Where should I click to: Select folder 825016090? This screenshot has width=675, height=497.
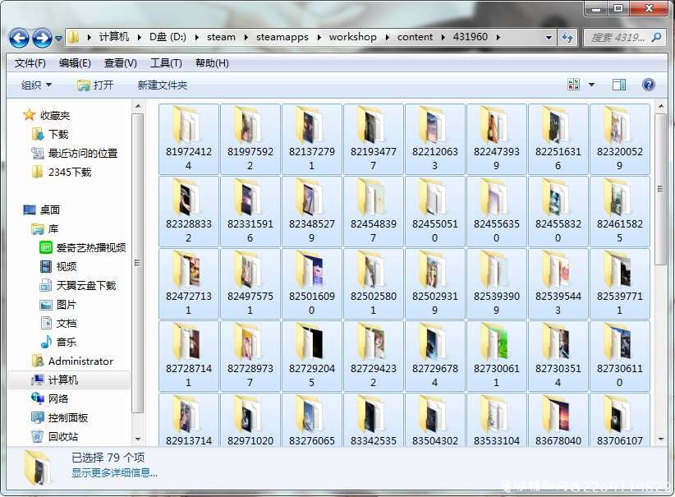(312, 283)
